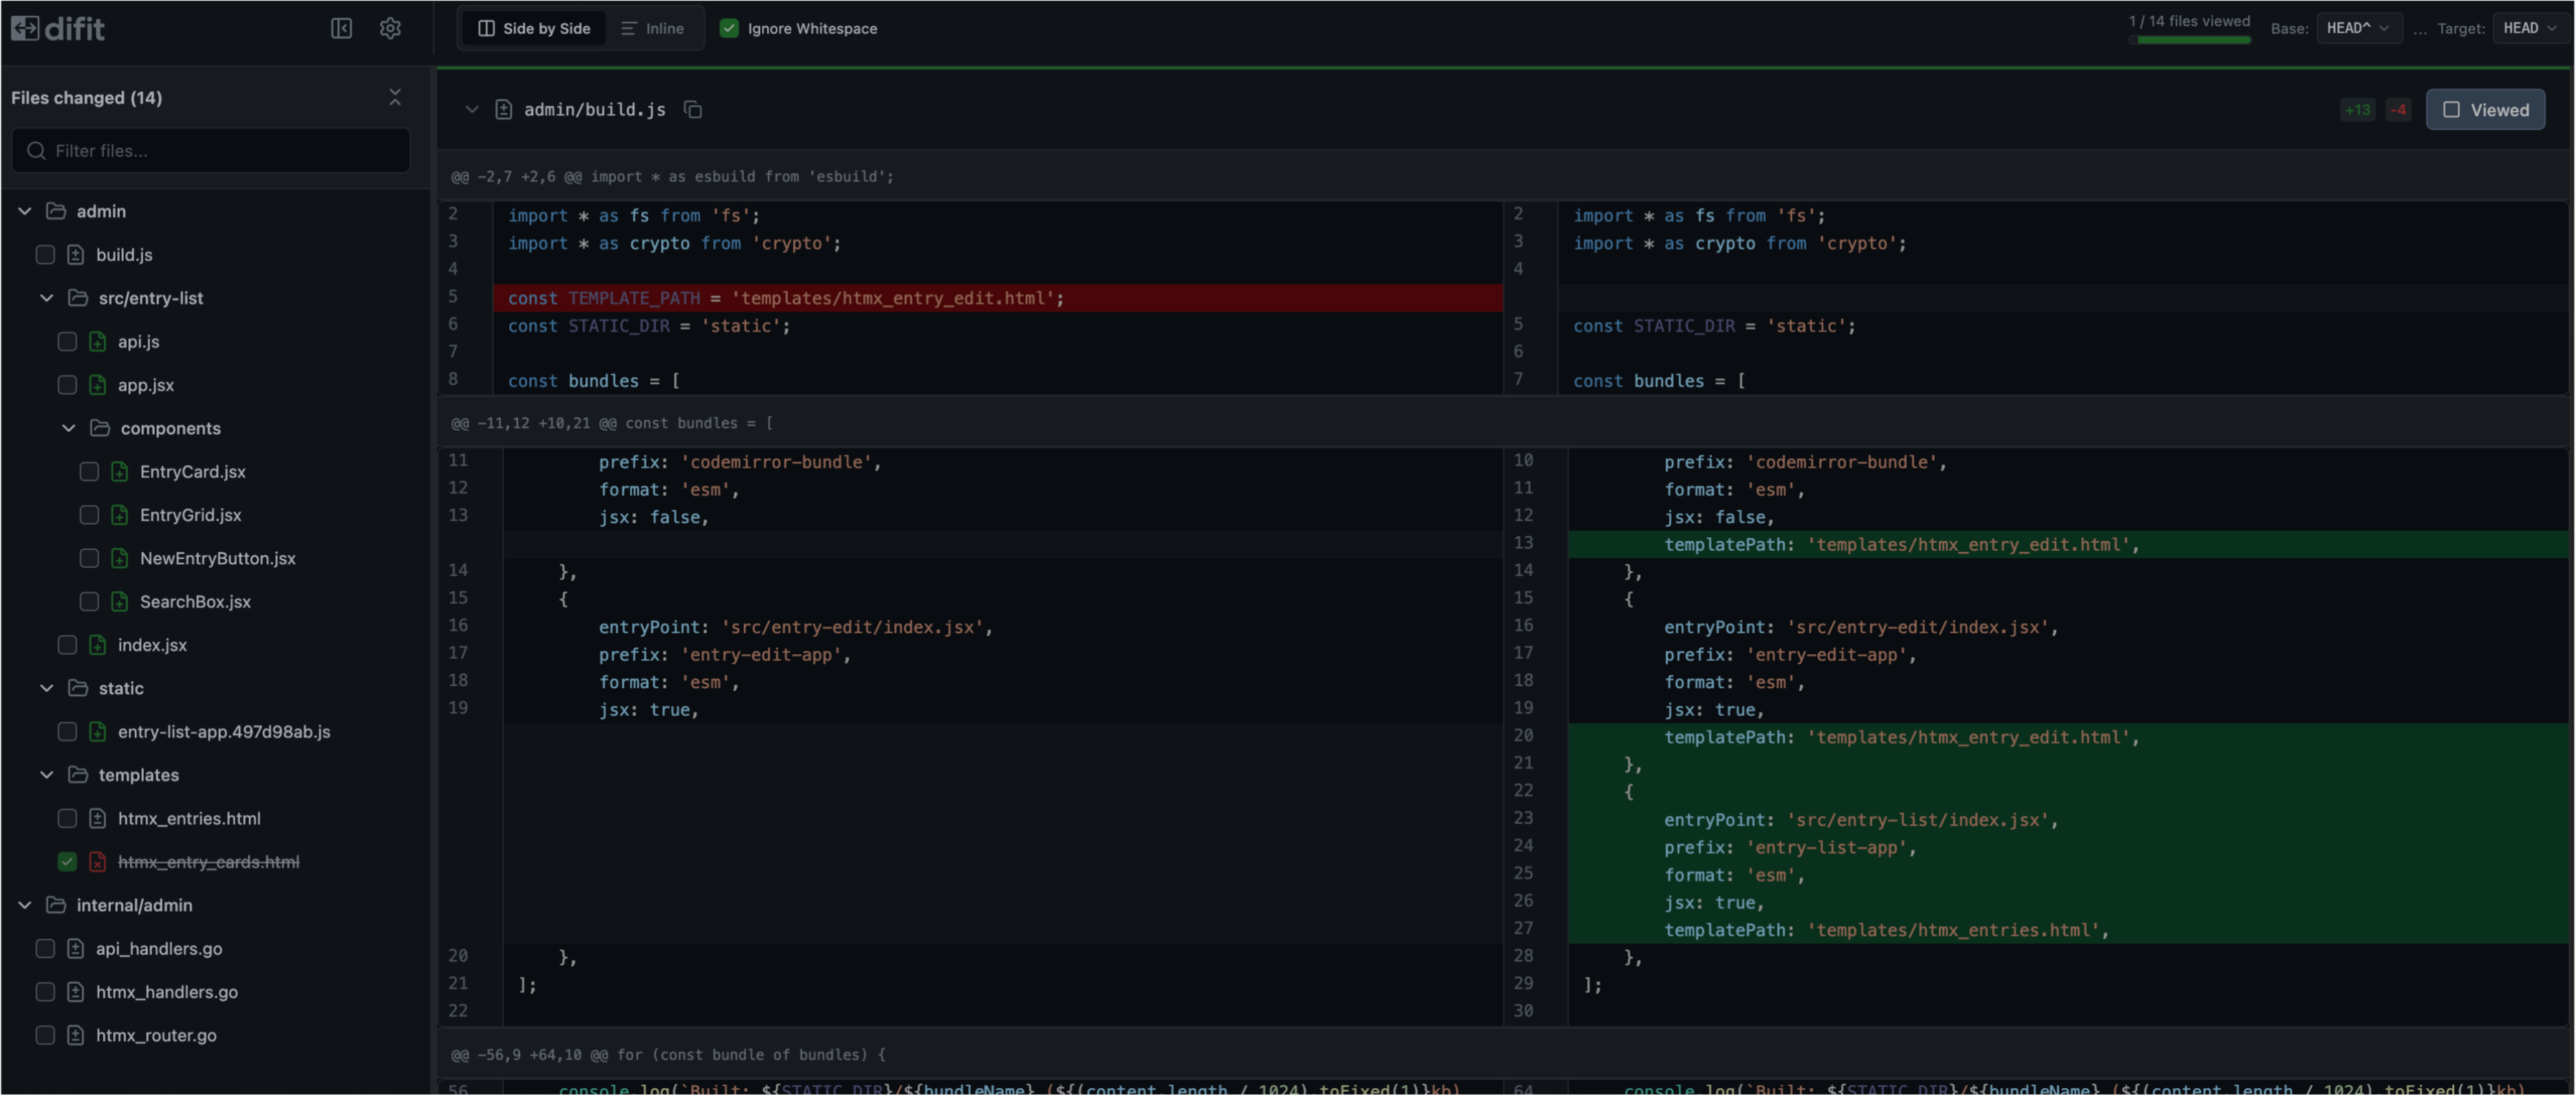Viewport: 2576px width, 1095px height.
Task: Close the Files changed panel
Action: coord(395,97)
